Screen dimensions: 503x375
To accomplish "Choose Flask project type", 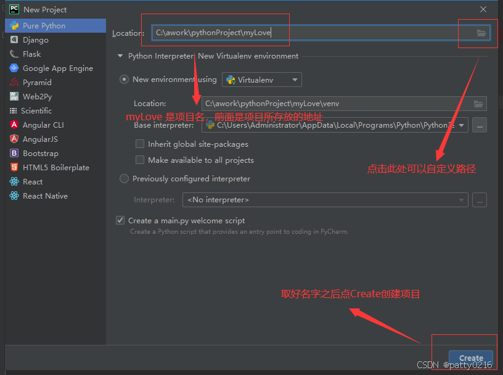I will point(55,54).
